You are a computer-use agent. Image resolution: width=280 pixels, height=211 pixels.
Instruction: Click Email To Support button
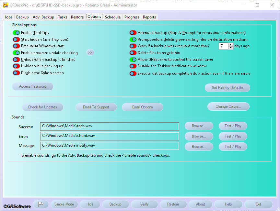(96, 107)
